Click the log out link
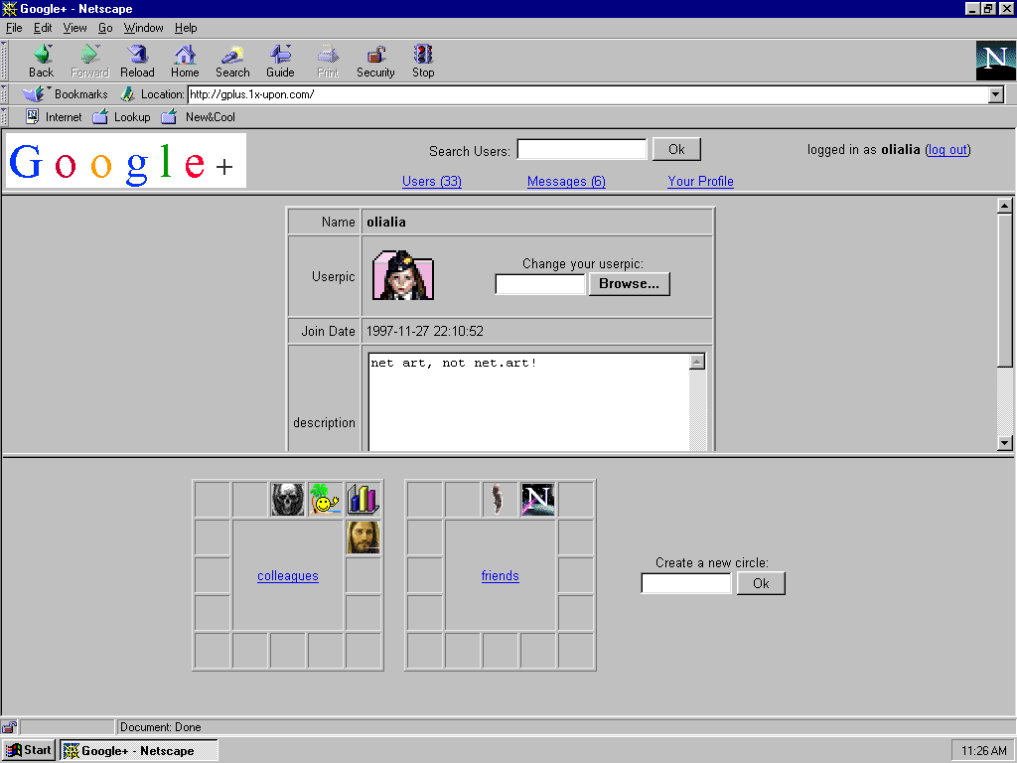Image resolution: width=1017 pixels, height=763 pixels. tap(947, 150)
